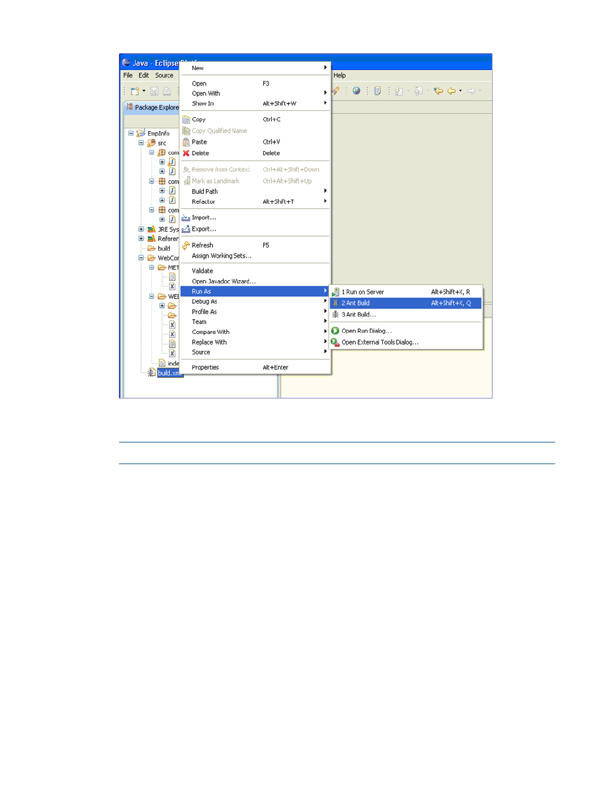Select the build folder in tree
Viewport: 591px width, 787px height.
tap(164, 248)
